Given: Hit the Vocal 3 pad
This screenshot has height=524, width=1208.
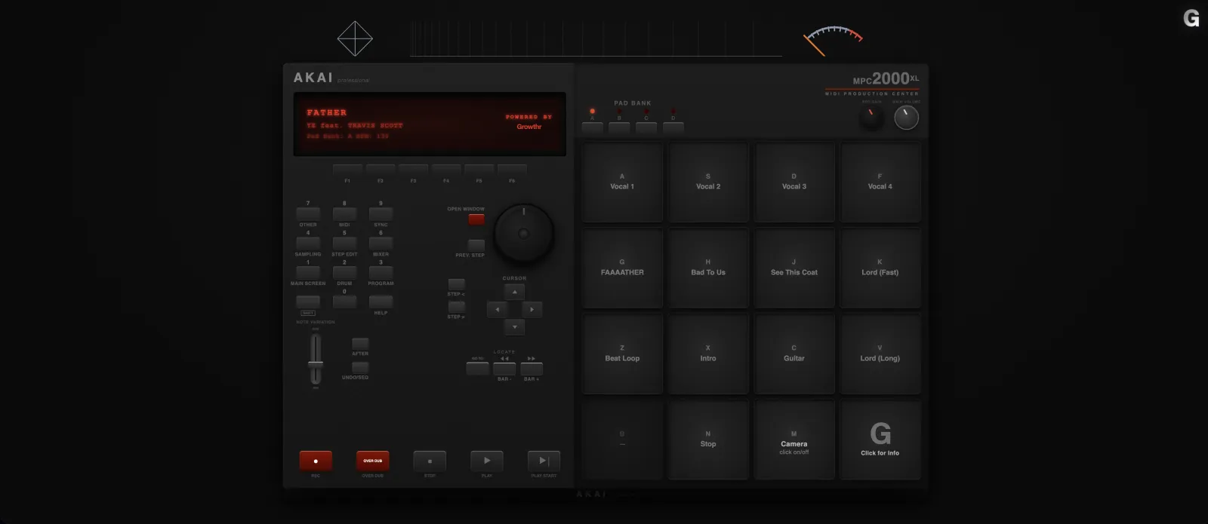Looking at the screenshot, I should (x=794, y=182).
